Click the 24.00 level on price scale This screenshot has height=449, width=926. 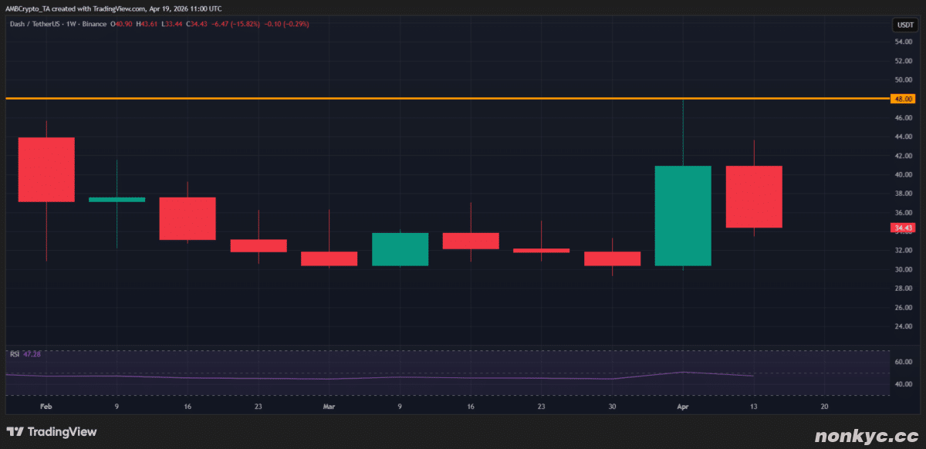[x=903, y=326]
